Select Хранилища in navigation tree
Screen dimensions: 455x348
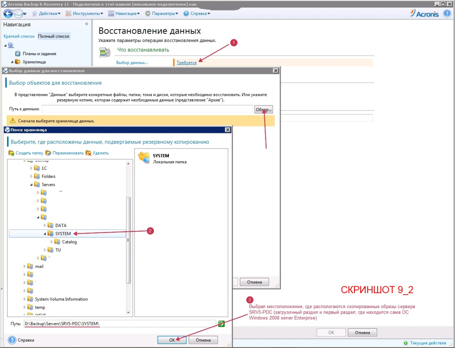pyautogui.click(x=34, y=62)
